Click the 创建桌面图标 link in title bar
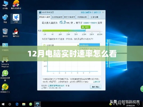The image size is (143, 107). pos(86,12)
